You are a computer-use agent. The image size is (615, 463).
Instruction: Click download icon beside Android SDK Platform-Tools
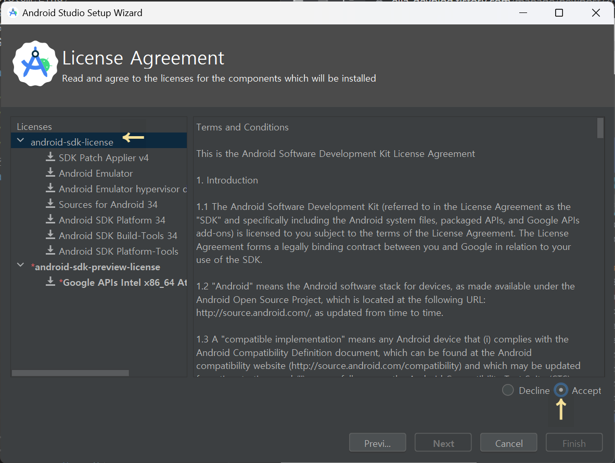pos(50,250)
